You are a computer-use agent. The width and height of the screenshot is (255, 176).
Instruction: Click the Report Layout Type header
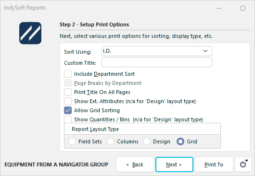coord(95,129)
